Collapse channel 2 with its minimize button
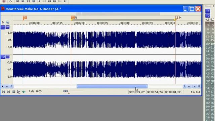 8,56
